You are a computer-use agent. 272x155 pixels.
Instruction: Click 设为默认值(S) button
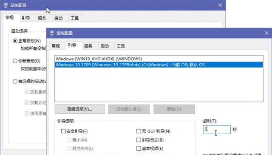coord(129,109)
